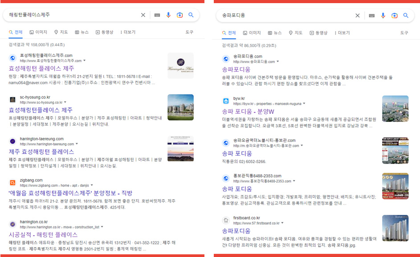Click the Harrington Place logo thumbnail
This screenshot has height=257, width=420.
180,65
